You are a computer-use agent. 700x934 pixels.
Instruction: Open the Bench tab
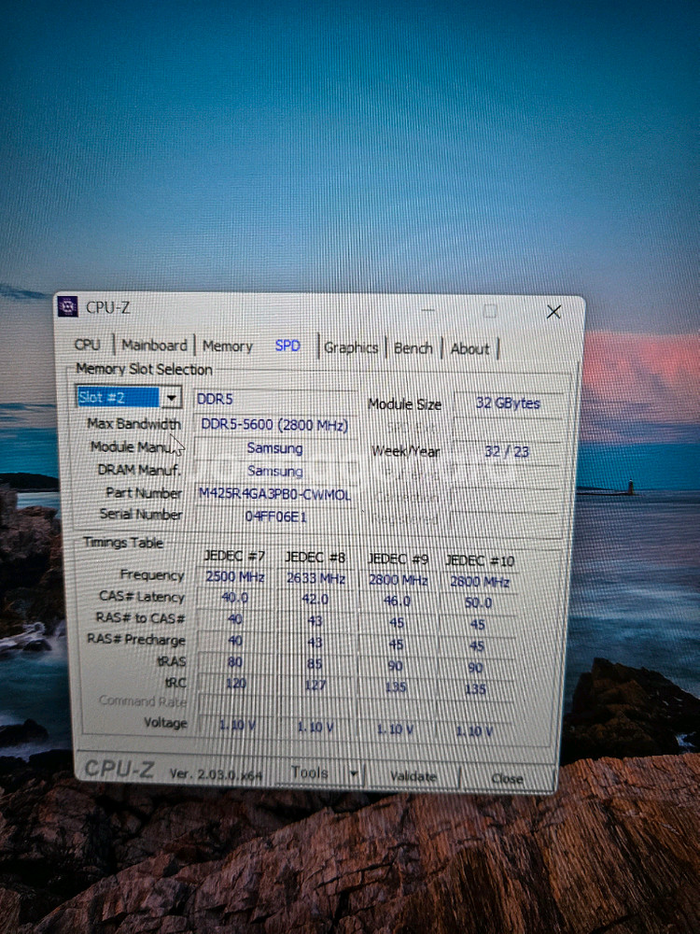point(413,348)
